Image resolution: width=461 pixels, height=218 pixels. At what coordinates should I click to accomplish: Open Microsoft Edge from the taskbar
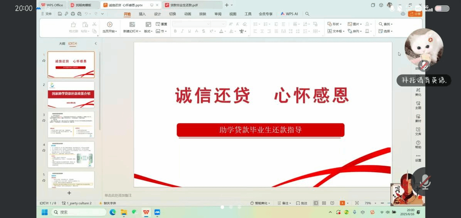tap(113, 212)
